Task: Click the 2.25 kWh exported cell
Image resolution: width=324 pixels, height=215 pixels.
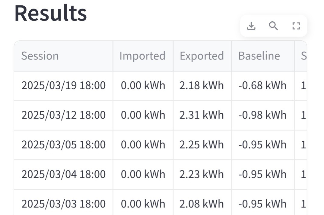Action: tap(202, 145)
